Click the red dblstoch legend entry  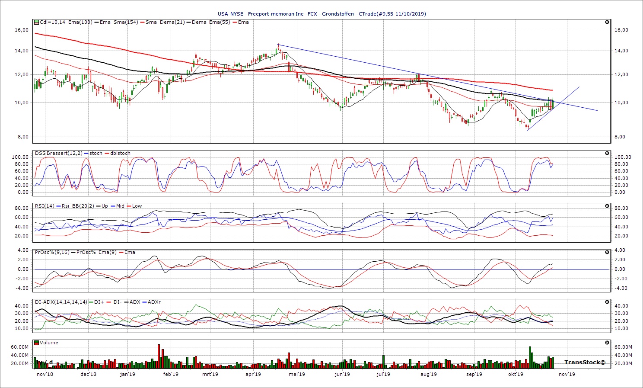tap(117, 153)
